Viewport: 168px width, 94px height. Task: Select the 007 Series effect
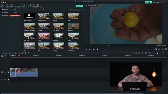(x=59, y=26)
